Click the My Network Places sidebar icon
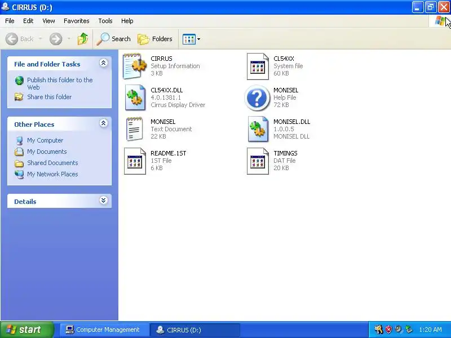The image size is (451, 338). [19, 175]
